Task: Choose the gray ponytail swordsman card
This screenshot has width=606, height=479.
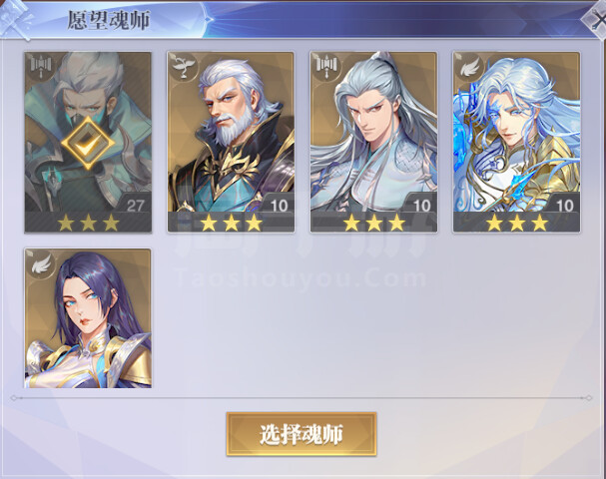Action: pos(373,142)
